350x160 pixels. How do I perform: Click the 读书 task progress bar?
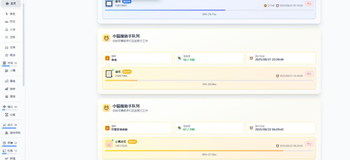(209, 10)
